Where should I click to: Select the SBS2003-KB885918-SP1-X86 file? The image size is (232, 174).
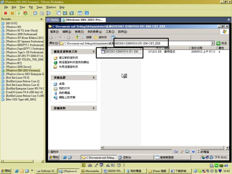click(x=121, y=52)
